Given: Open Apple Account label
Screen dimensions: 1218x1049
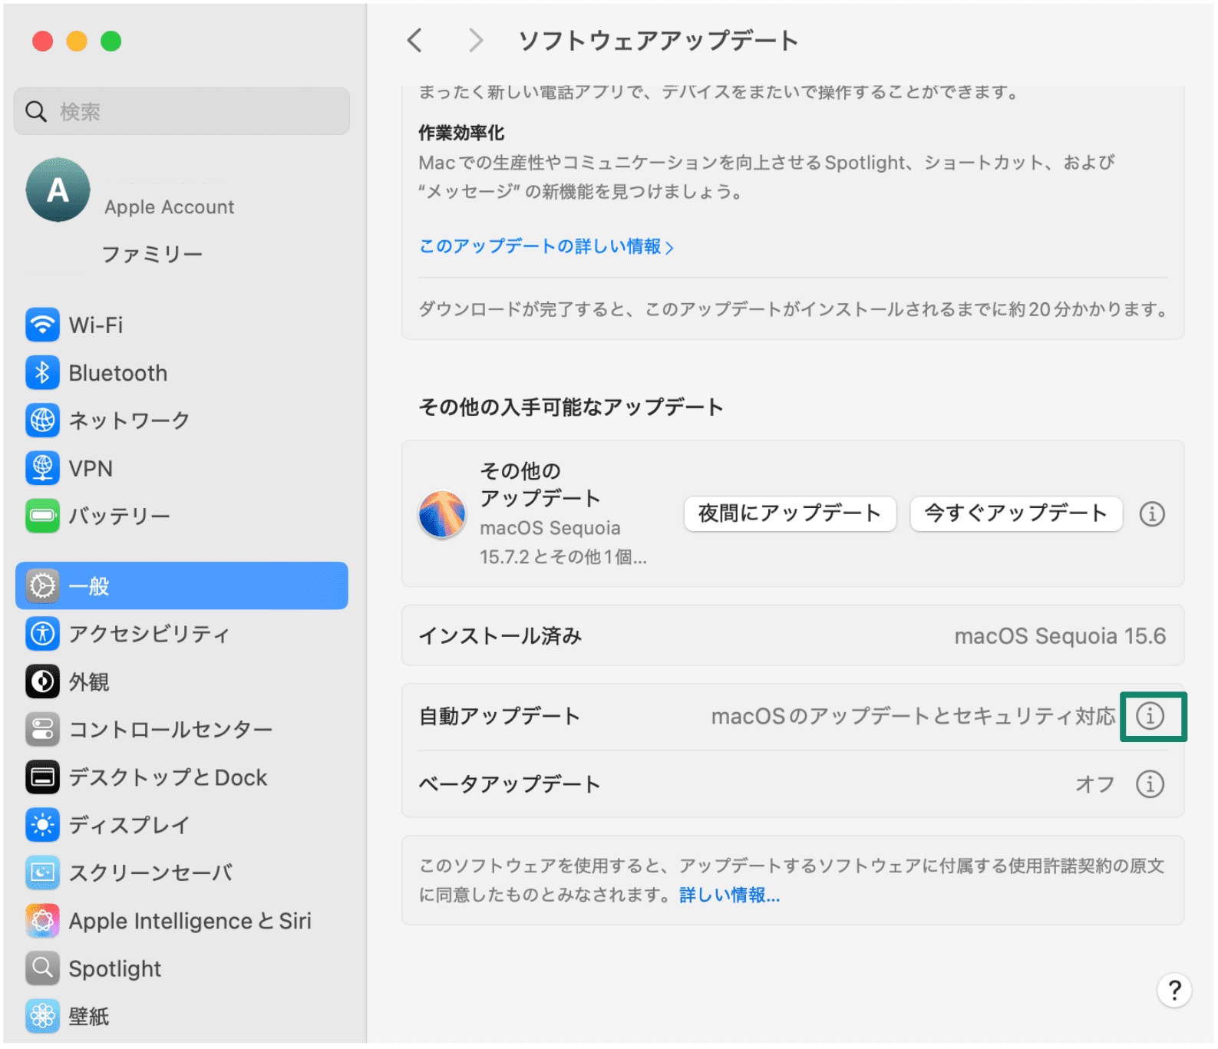Looking at the screenshot, I should point(170,207).
